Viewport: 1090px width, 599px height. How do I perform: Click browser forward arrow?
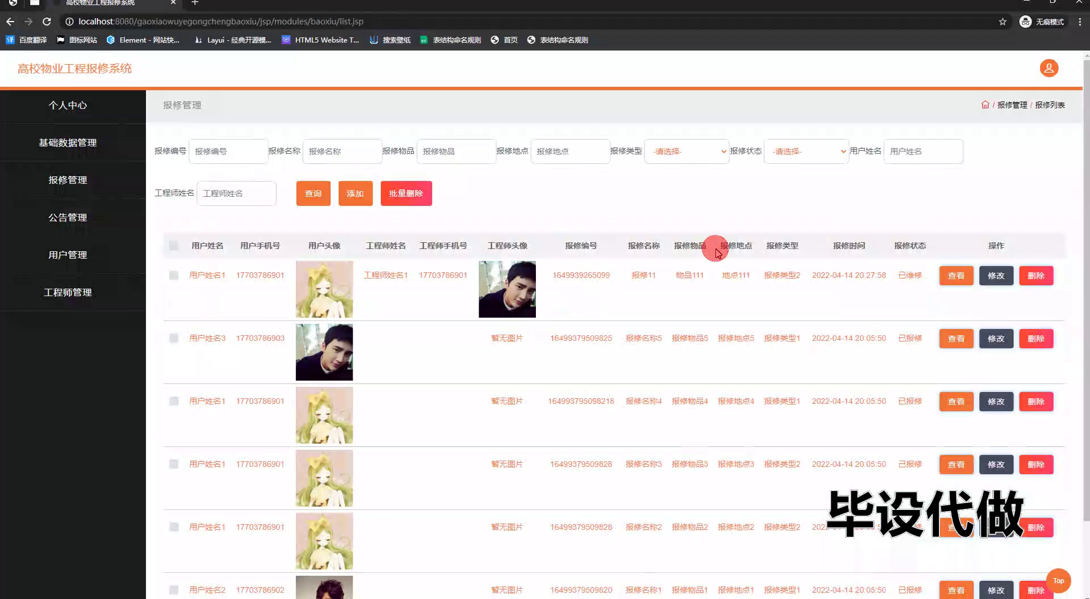(28, 22)
